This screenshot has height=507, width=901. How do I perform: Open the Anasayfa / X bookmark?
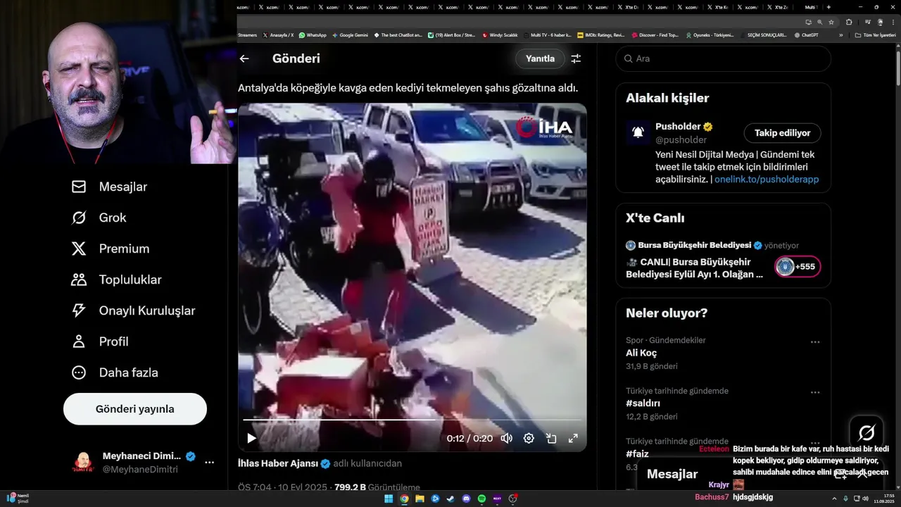pos(278,35)
